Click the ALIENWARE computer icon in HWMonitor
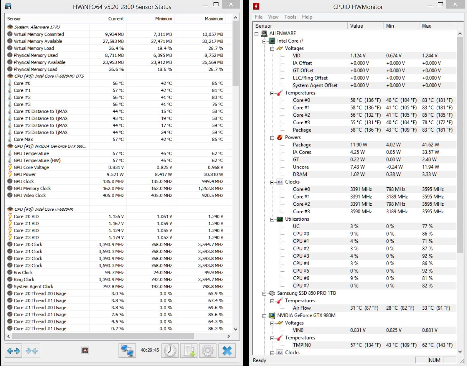The height and width of the screenshot is (366, 467). tap(264, 33)
